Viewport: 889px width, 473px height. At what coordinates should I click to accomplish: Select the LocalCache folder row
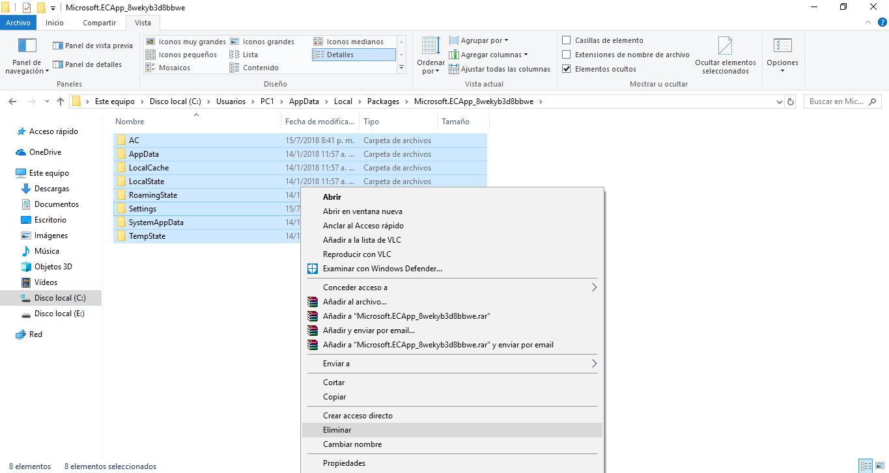(x=300, y=168)
